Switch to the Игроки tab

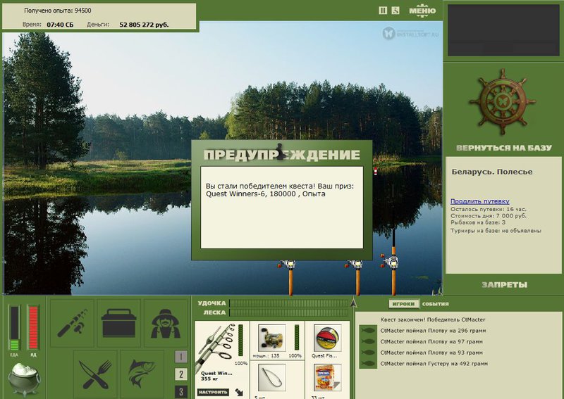[x=403, y=304]
